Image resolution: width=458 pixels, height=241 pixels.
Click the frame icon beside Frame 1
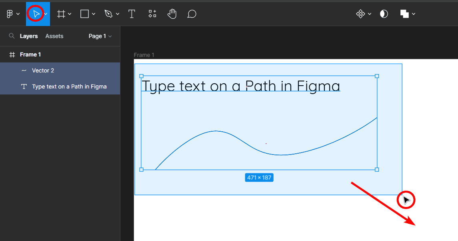[x=12, y=54]
